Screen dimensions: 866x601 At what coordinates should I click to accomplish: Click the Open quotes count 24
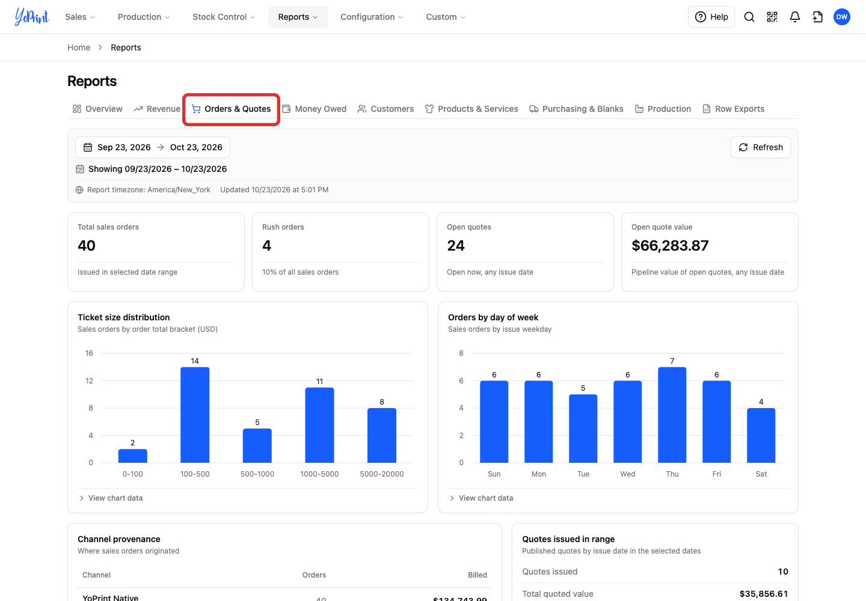click(456, 246)
